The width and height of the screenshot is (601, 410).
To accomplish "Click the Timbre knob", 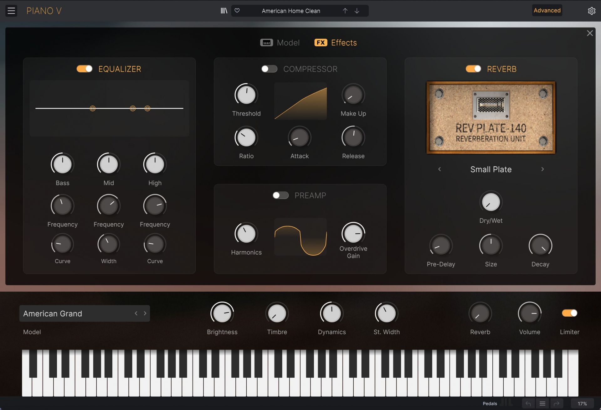I will click(x=277, y=313).
